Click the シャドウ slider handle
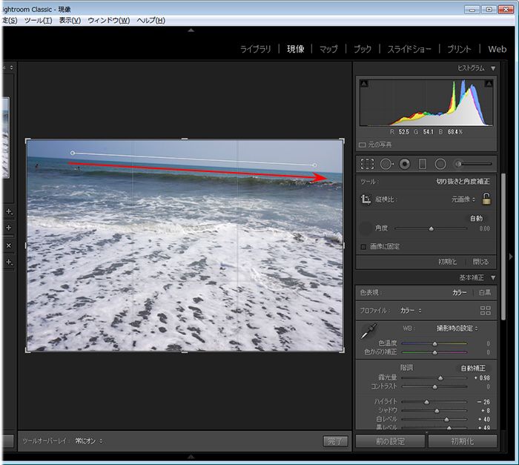This screenshot has height=465, width=519. [x=437, y=411]
